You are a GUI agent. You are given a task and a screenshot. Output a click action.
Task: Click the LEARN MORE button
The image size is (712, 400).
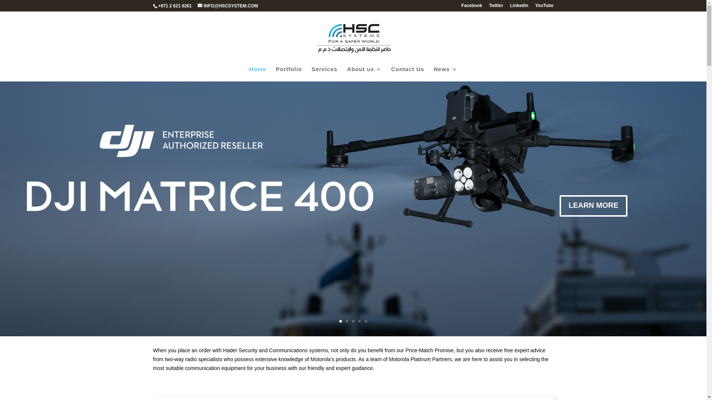[593, 206]
